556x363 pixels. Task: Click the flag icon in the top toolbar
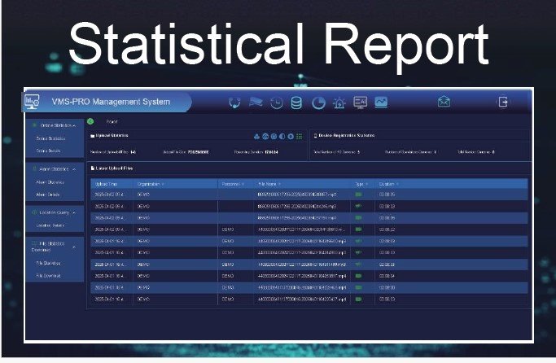pos(256,103)
